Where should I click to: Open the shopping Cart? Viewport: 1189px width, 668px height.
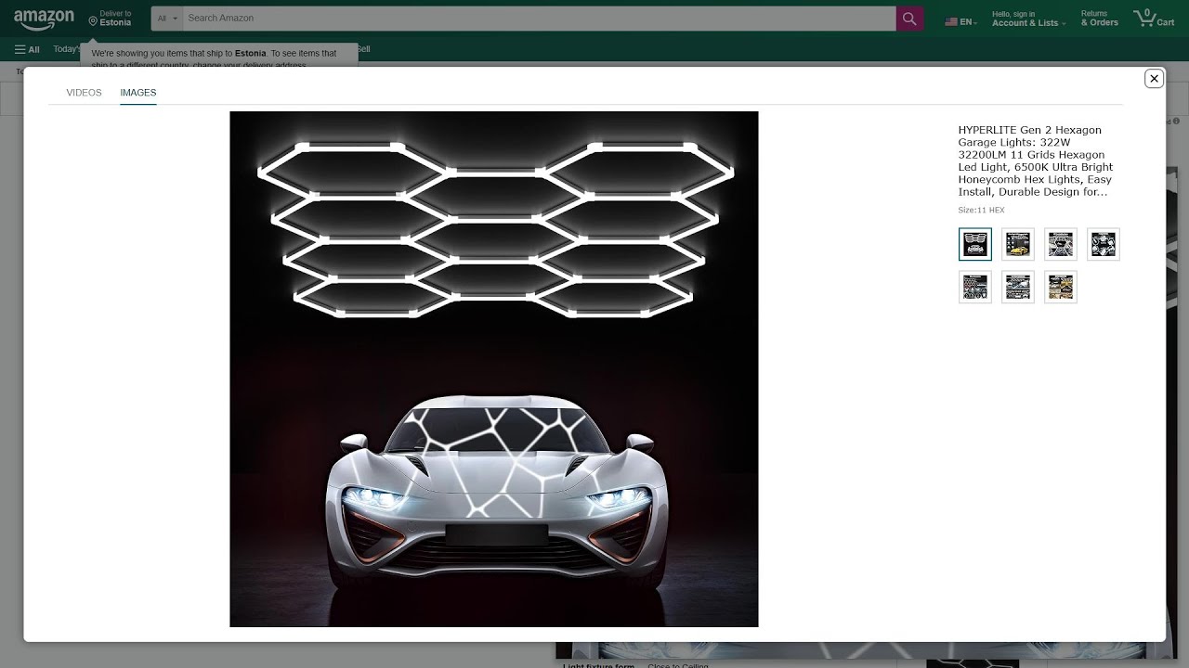tap(1154, 19)
